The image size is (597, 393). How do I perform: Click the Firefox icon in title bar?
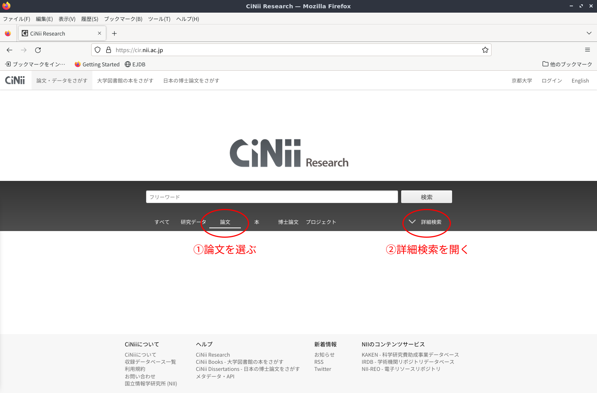click(x=6, y=6)
